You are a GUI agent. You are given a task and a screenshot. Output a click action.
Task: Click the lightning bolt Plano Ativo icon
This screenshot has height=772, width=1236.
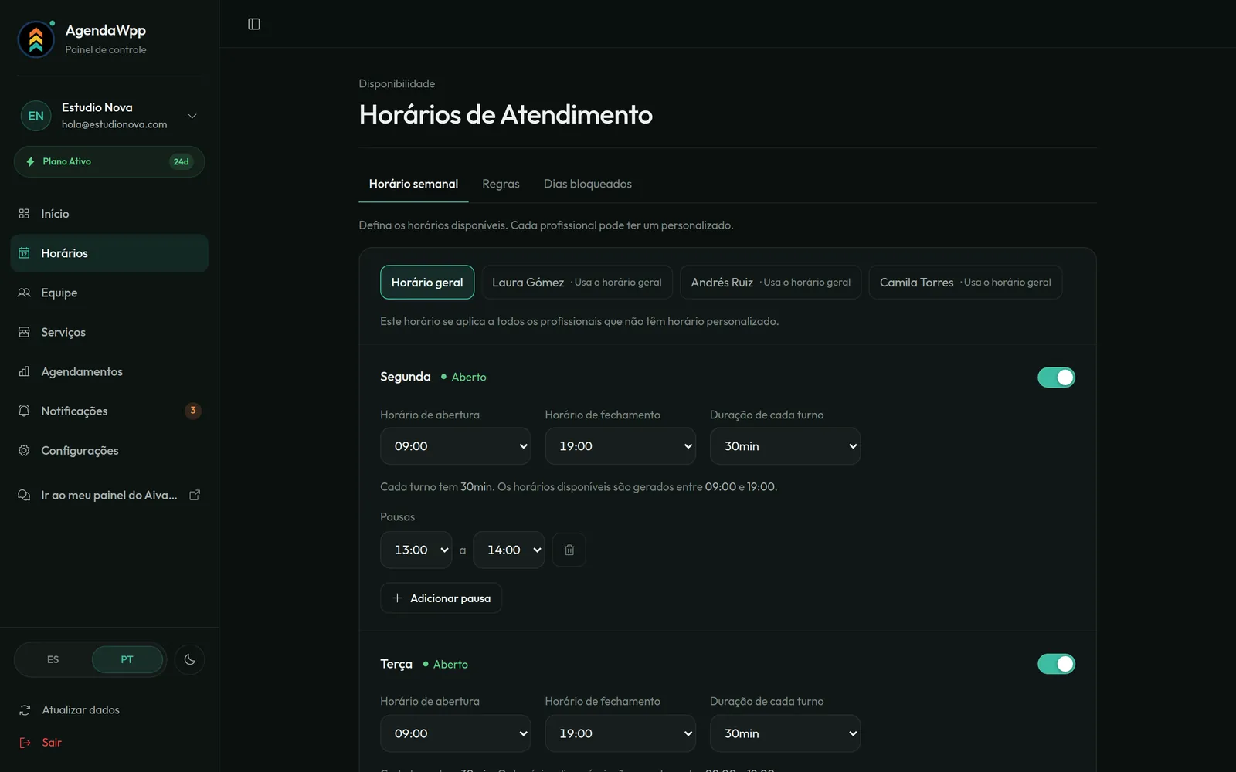31,161
